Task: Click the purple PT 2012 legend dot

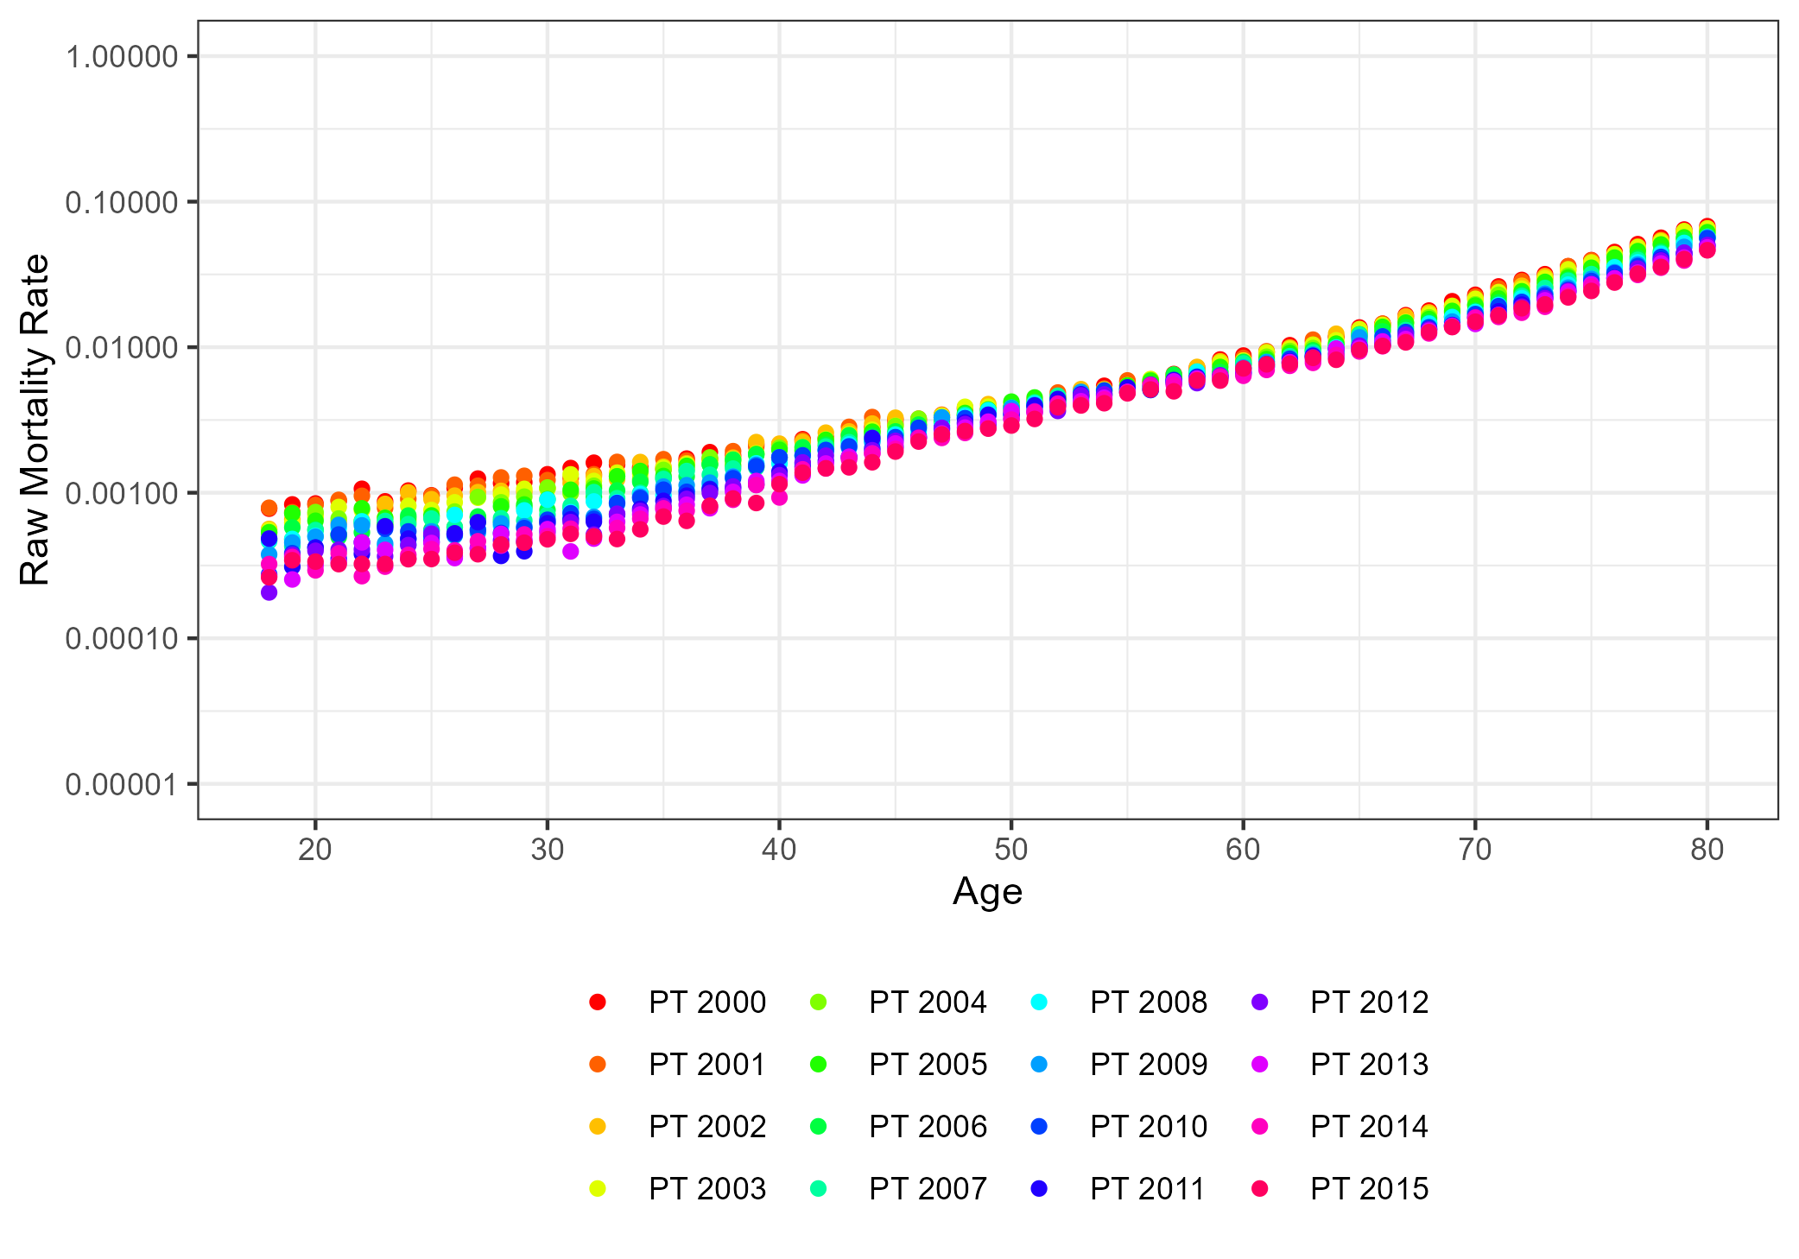Action: click(1260, 1002)
